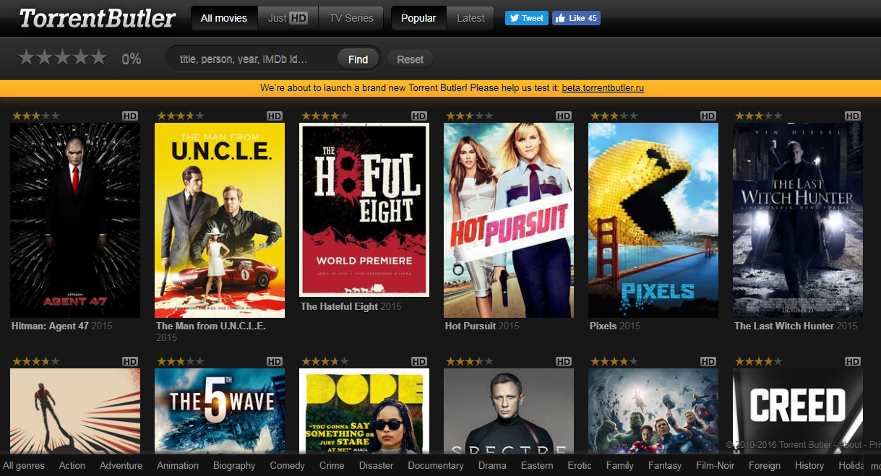Select the All movies tab
This screenshot has width=881, height=476.
pyautogui.click(x=224, y=18)
